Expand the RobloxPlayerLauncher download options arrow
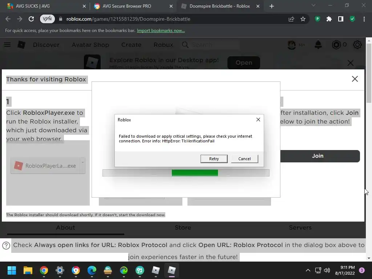The height and width of the screenshot is (279, 372). pos(82,165)
